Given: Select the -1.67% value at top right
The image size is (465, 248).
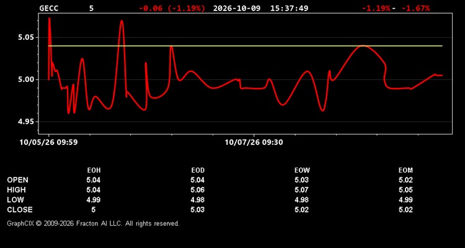Looking at the screenshot, I should 415,8.
